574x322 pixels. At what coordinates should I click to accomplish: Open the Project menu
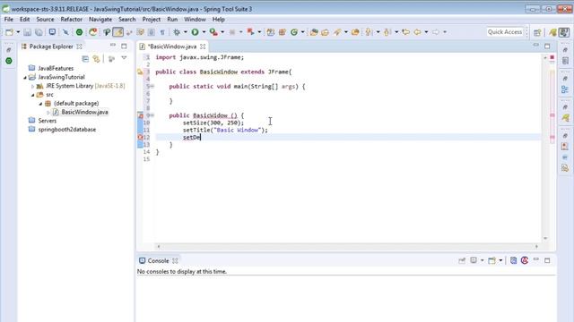tap(152, 20)
